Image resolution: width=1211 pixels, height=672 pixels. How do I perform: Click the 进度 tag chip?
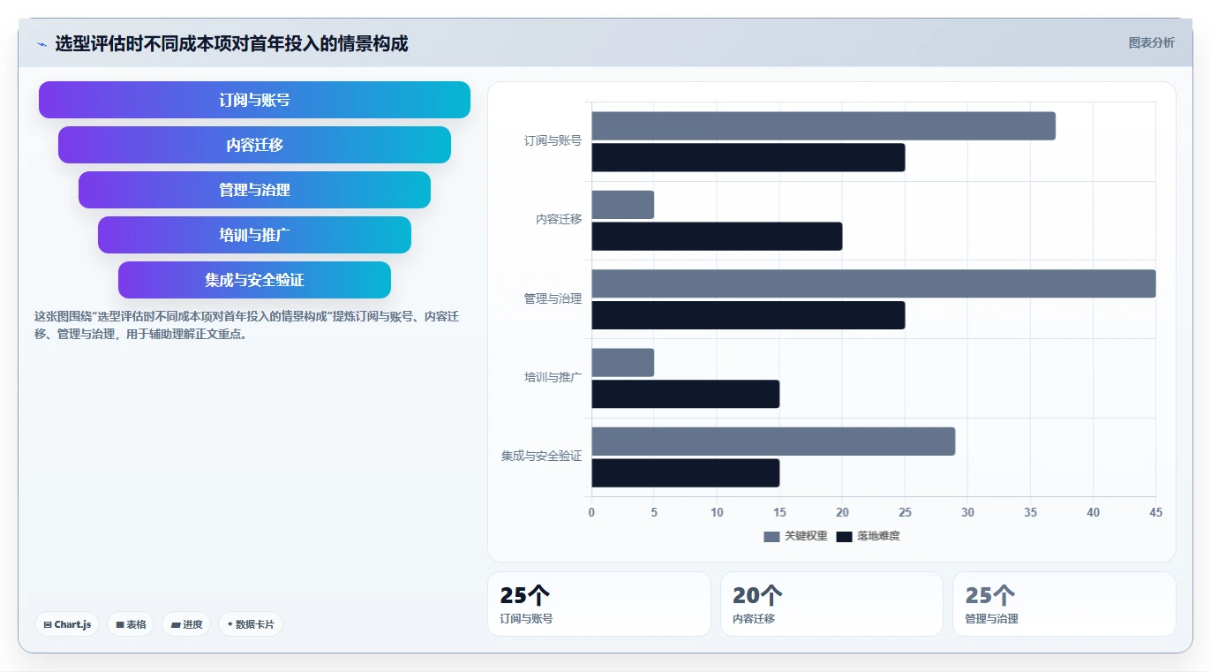(x=186, y=624)
